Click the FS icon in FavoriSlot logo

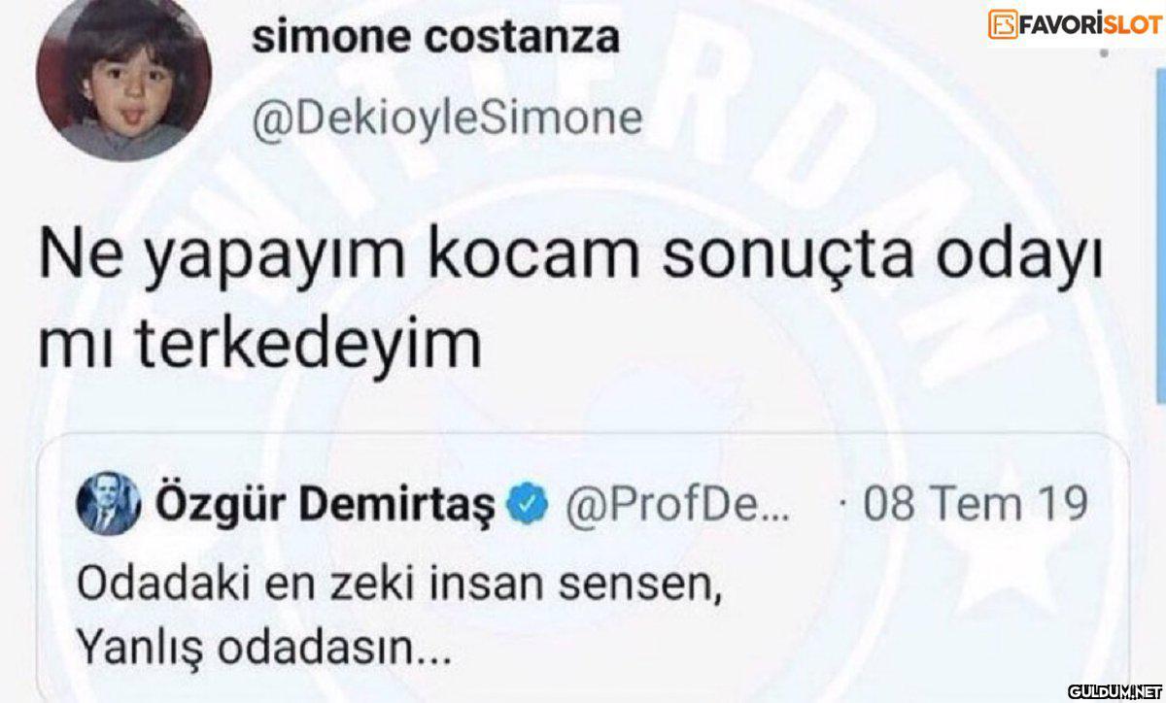(x=1003, y=23)
